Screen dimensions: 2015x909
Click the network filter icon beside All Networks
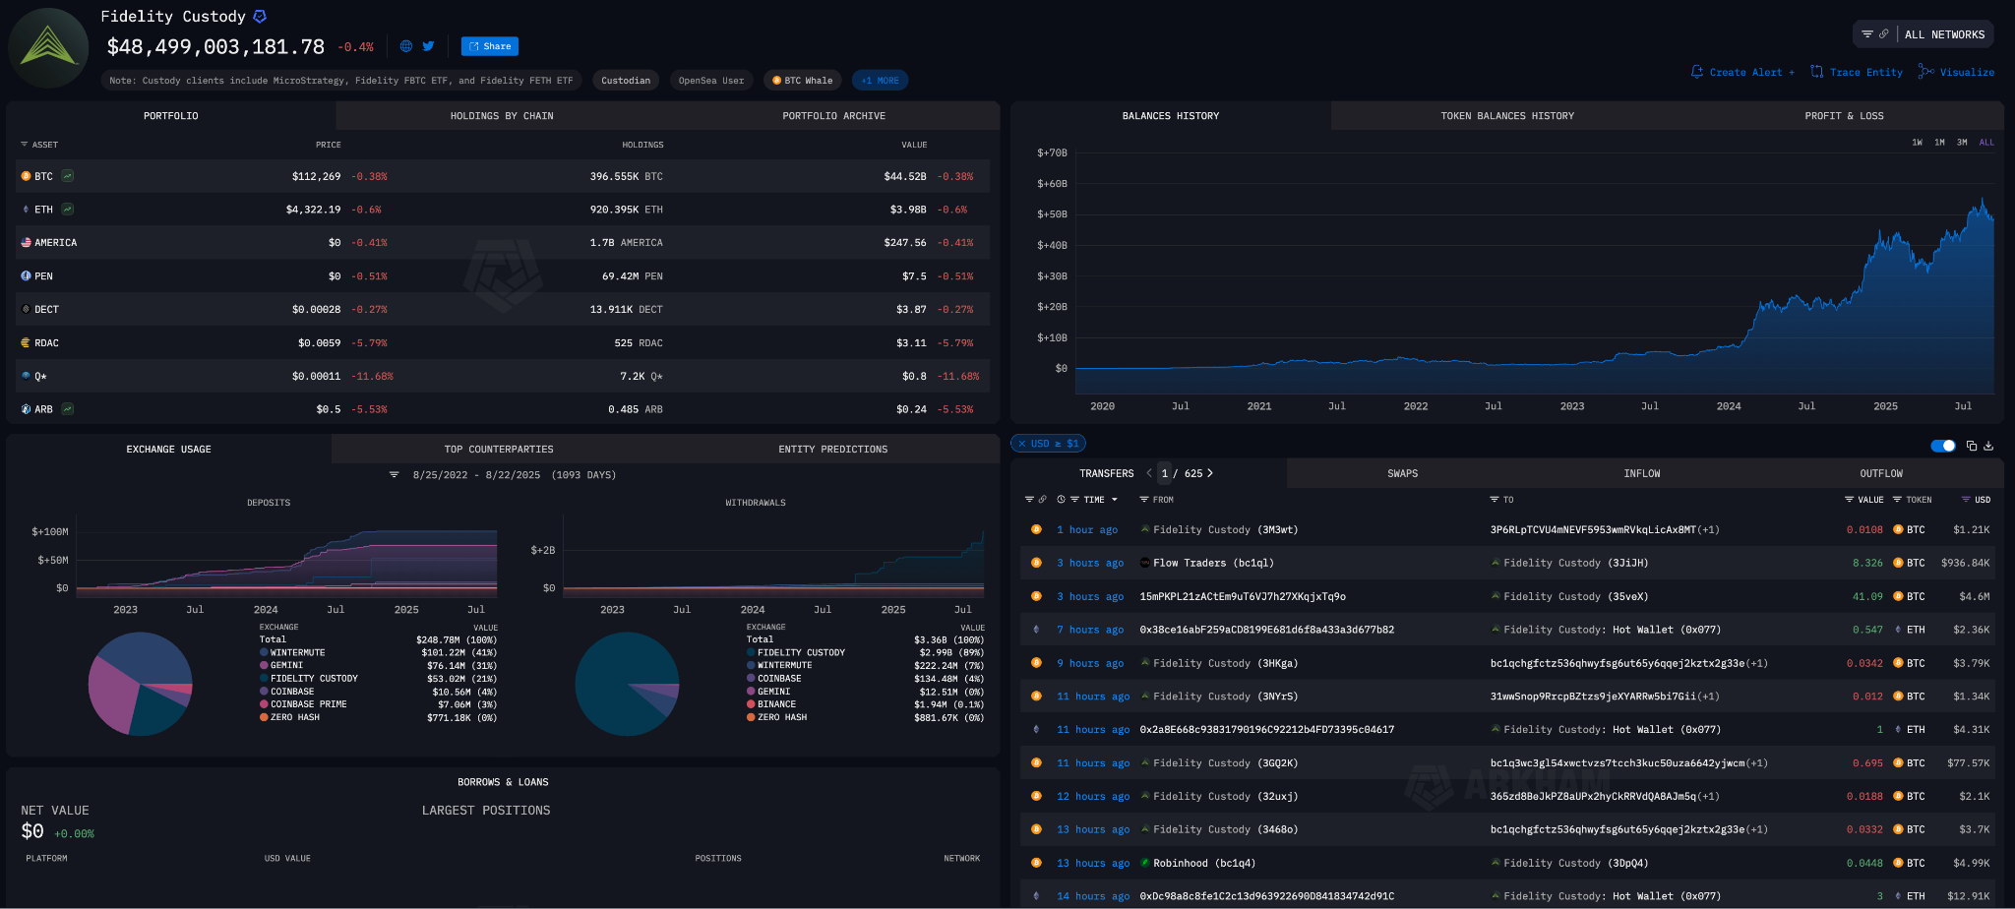coord(1867,34)
